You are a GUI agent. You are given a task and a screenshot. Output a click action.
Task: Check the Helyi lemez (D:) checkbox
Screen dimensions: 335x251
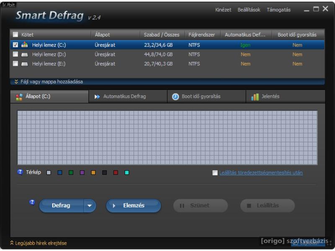pyautogui.click(x=15, y=54)
